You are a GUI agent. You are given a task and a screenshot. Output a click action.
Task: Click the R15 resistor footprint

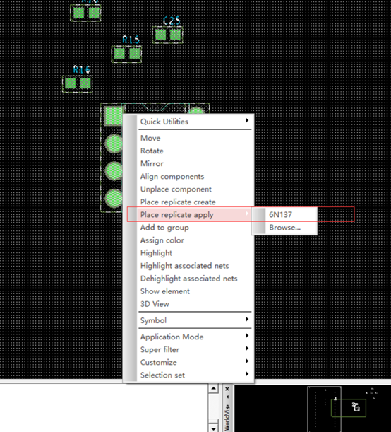(126, 54)
